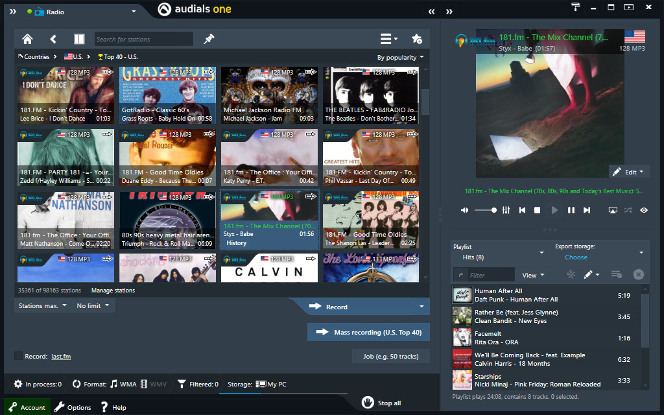This screenshot has height=415, width=664.
Task: Switch to the Account tab
Action: point(27,407)
